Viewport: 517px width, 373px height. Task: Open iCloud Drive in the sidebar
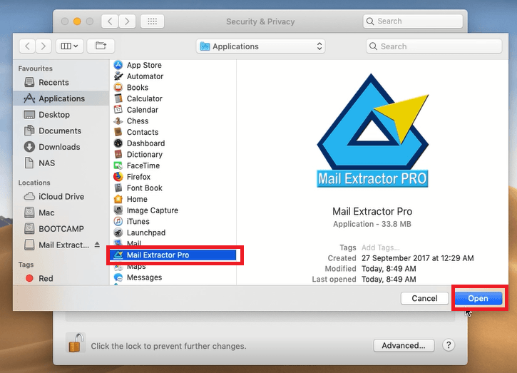pos(61,197)
